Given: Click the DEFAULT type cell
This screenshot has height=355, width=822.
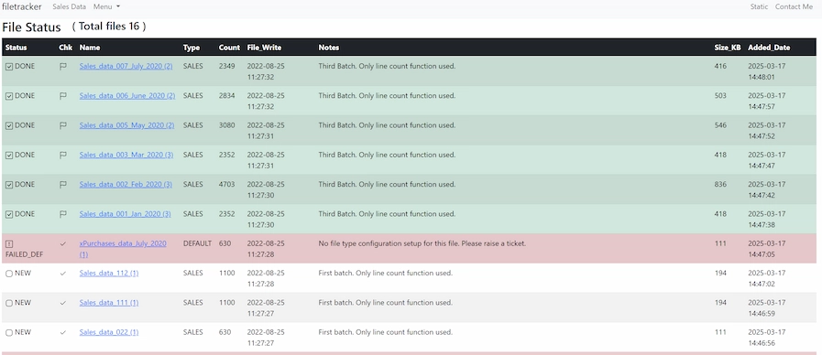Looking at the screenshot, I should pyautogui.click(x=198, y=244).
